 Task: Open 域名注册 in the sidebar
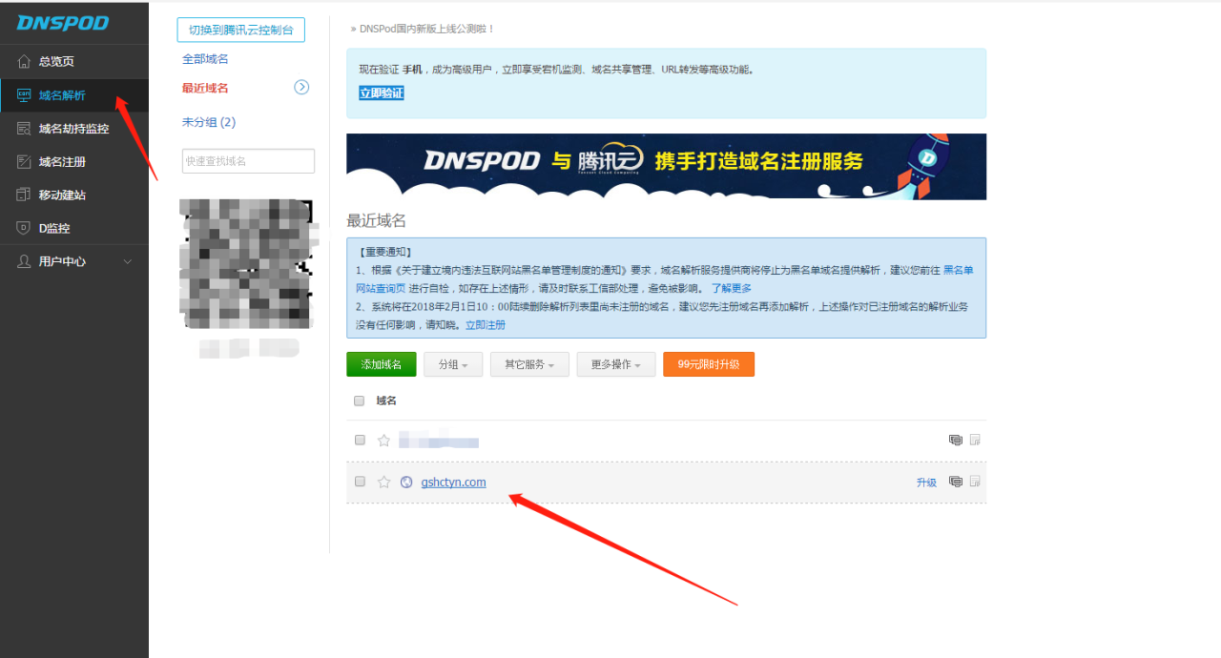click(x=74, y=162)
